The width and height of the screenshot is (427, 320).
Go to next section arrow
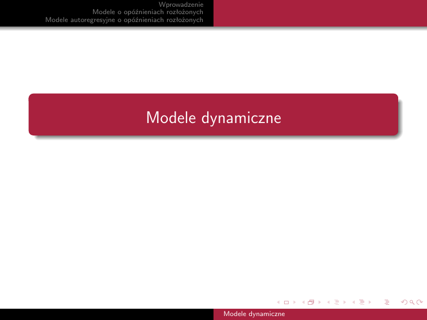coord(370,303)
